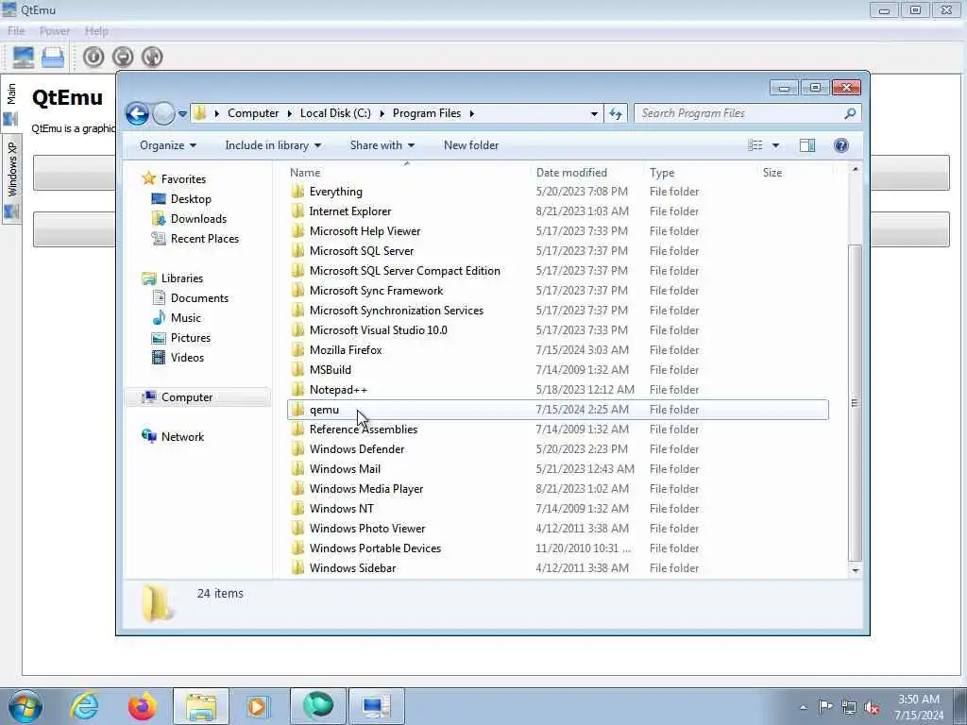
Task: Sort by the Date modified column header
Action: pos(571,173)
